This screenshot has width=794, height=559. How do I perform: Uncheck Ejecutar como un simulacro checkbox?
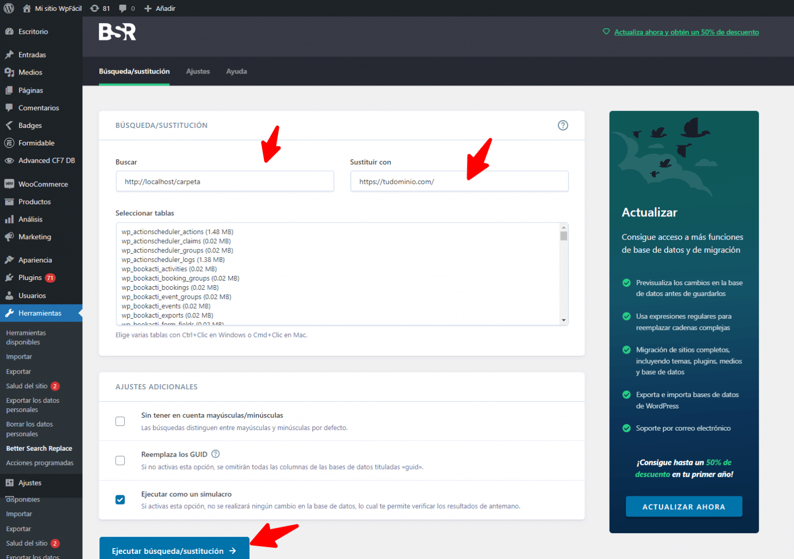click(x=120, y=499)
